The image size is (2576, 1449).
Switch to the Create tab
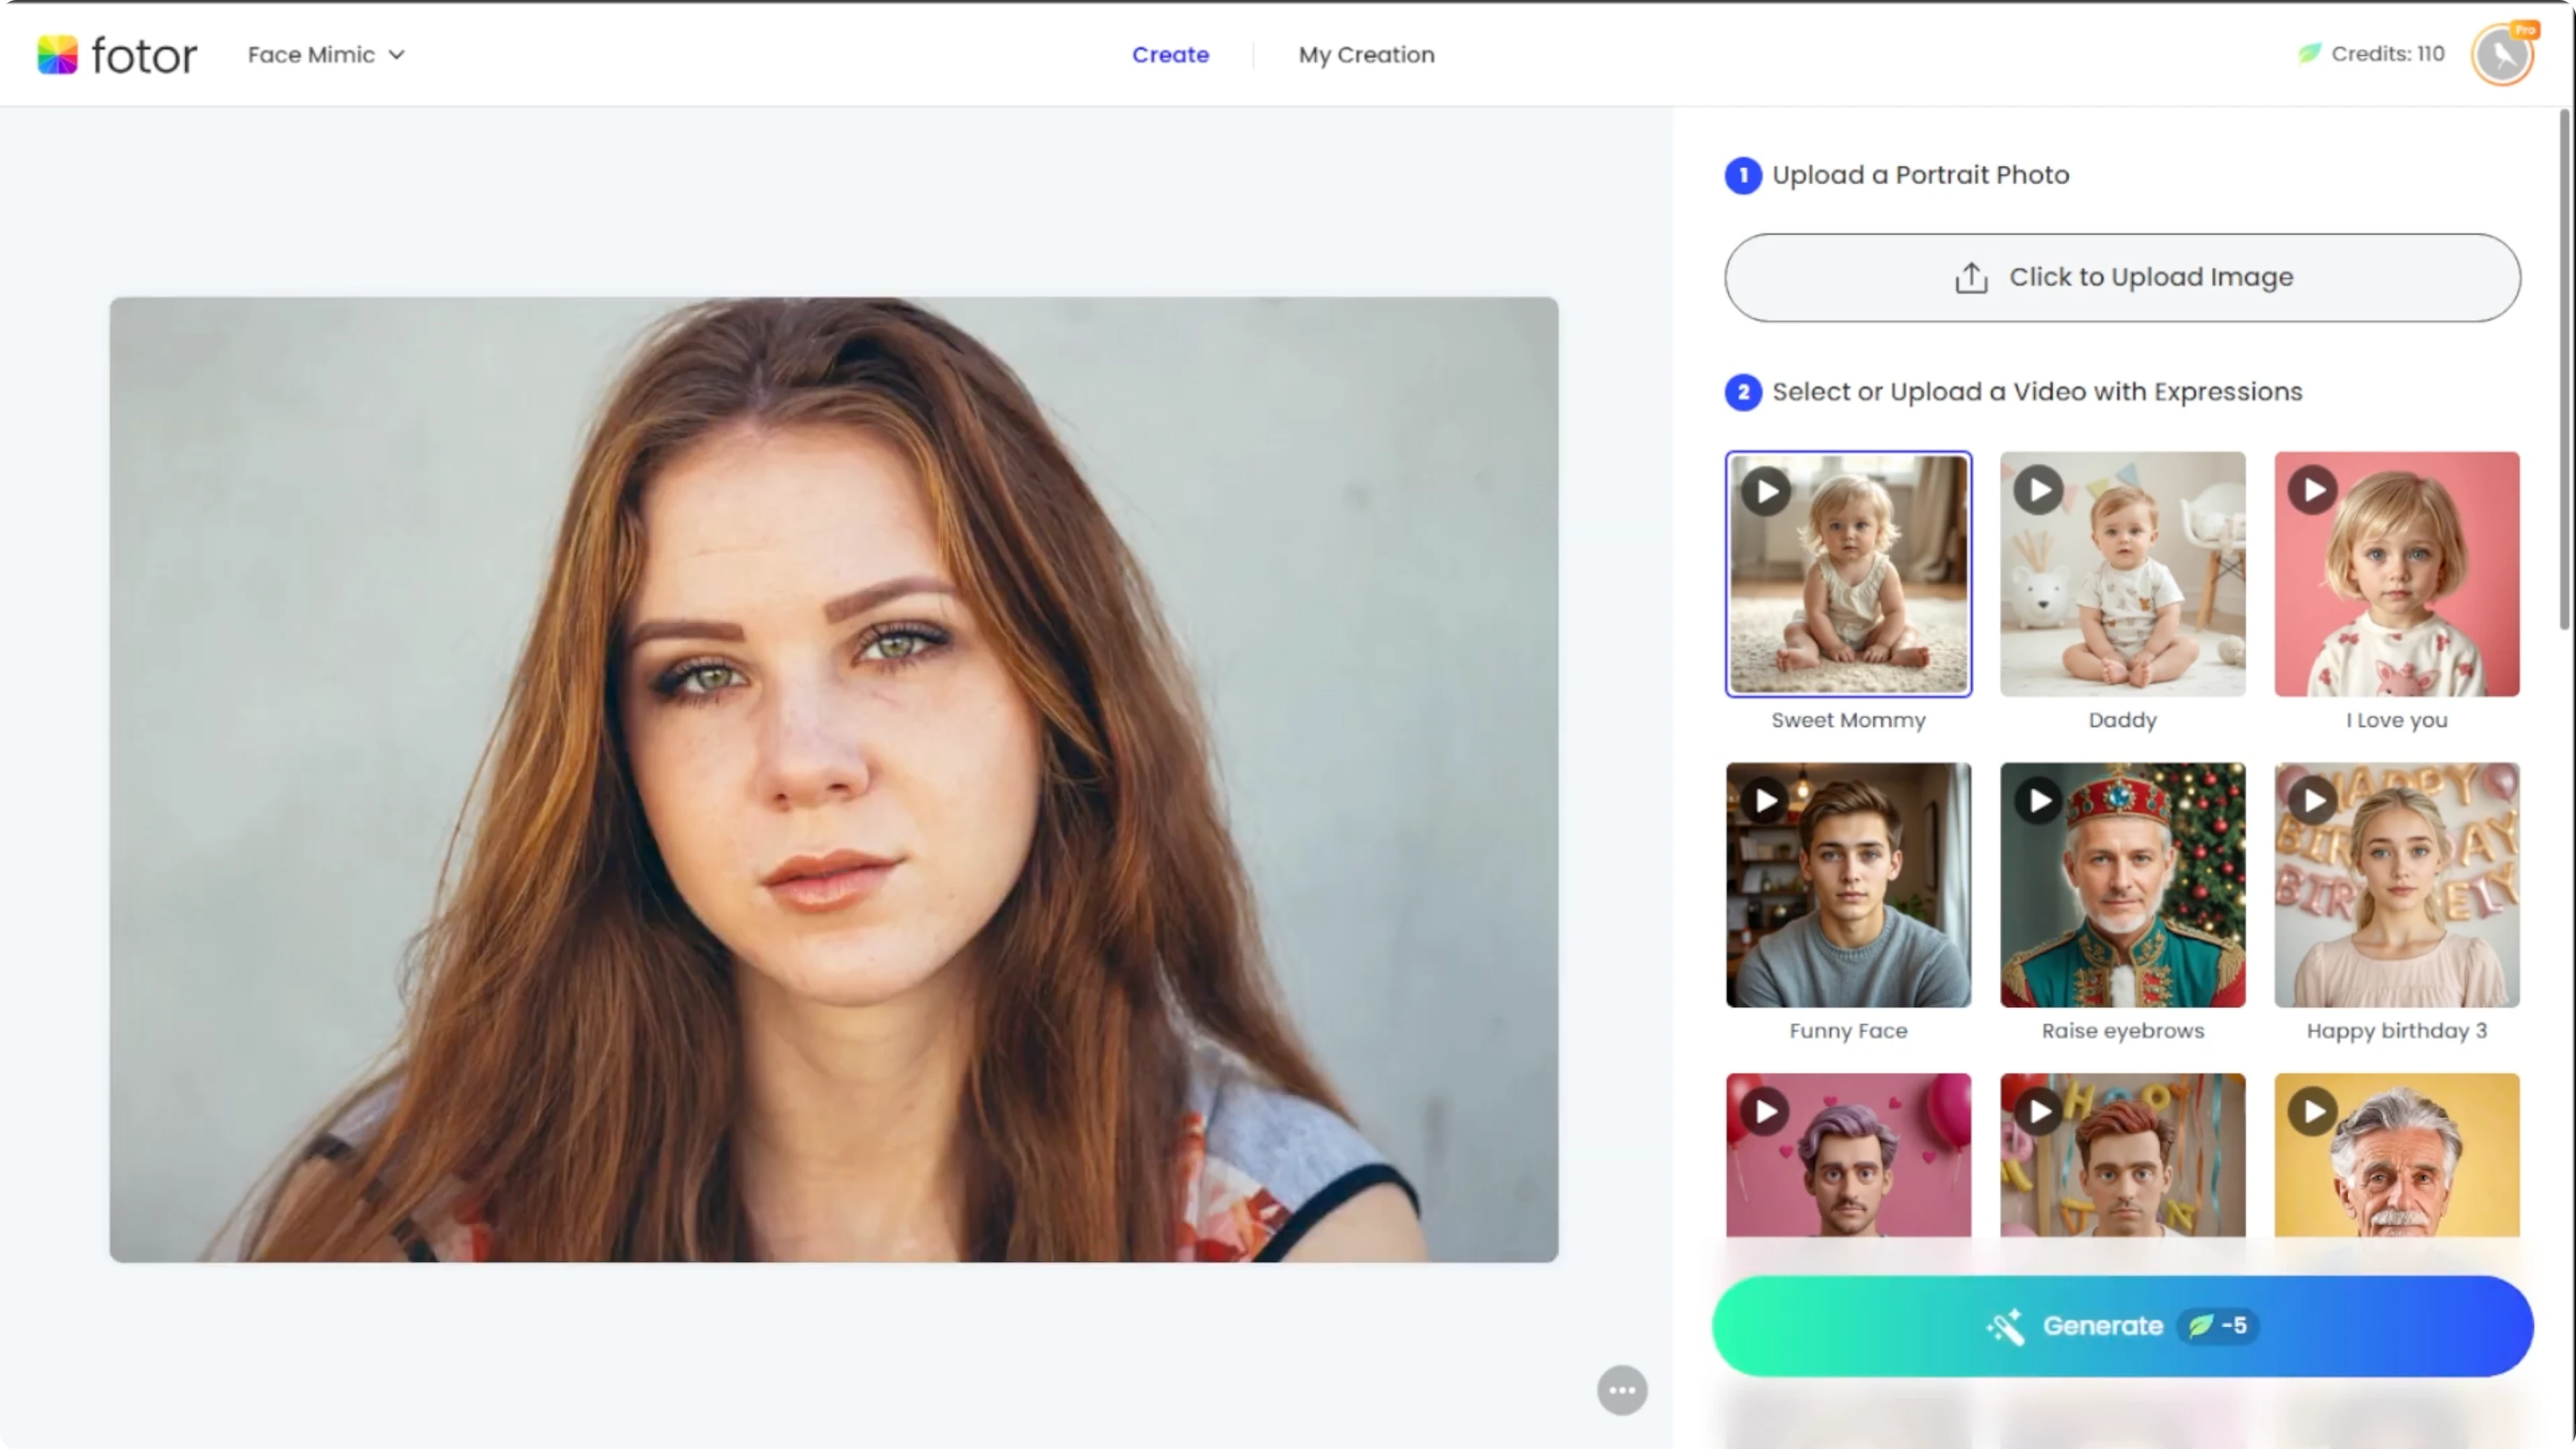click(x=1170, y=55)
